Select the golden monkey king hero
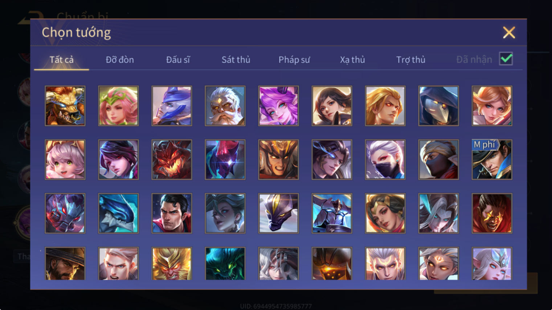 [172, 264]
